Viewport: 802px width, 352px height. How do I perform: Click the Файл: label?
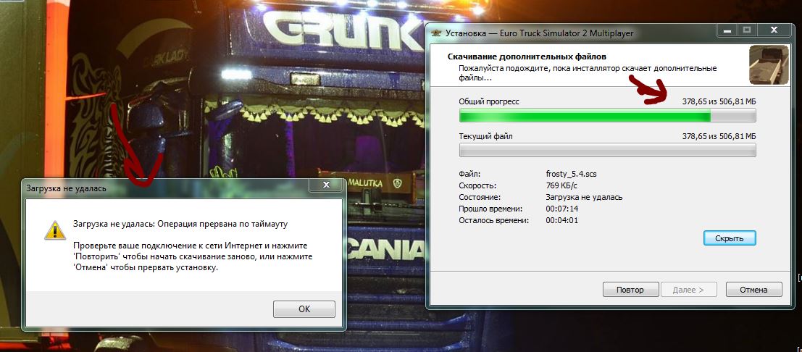click(469, 174)
